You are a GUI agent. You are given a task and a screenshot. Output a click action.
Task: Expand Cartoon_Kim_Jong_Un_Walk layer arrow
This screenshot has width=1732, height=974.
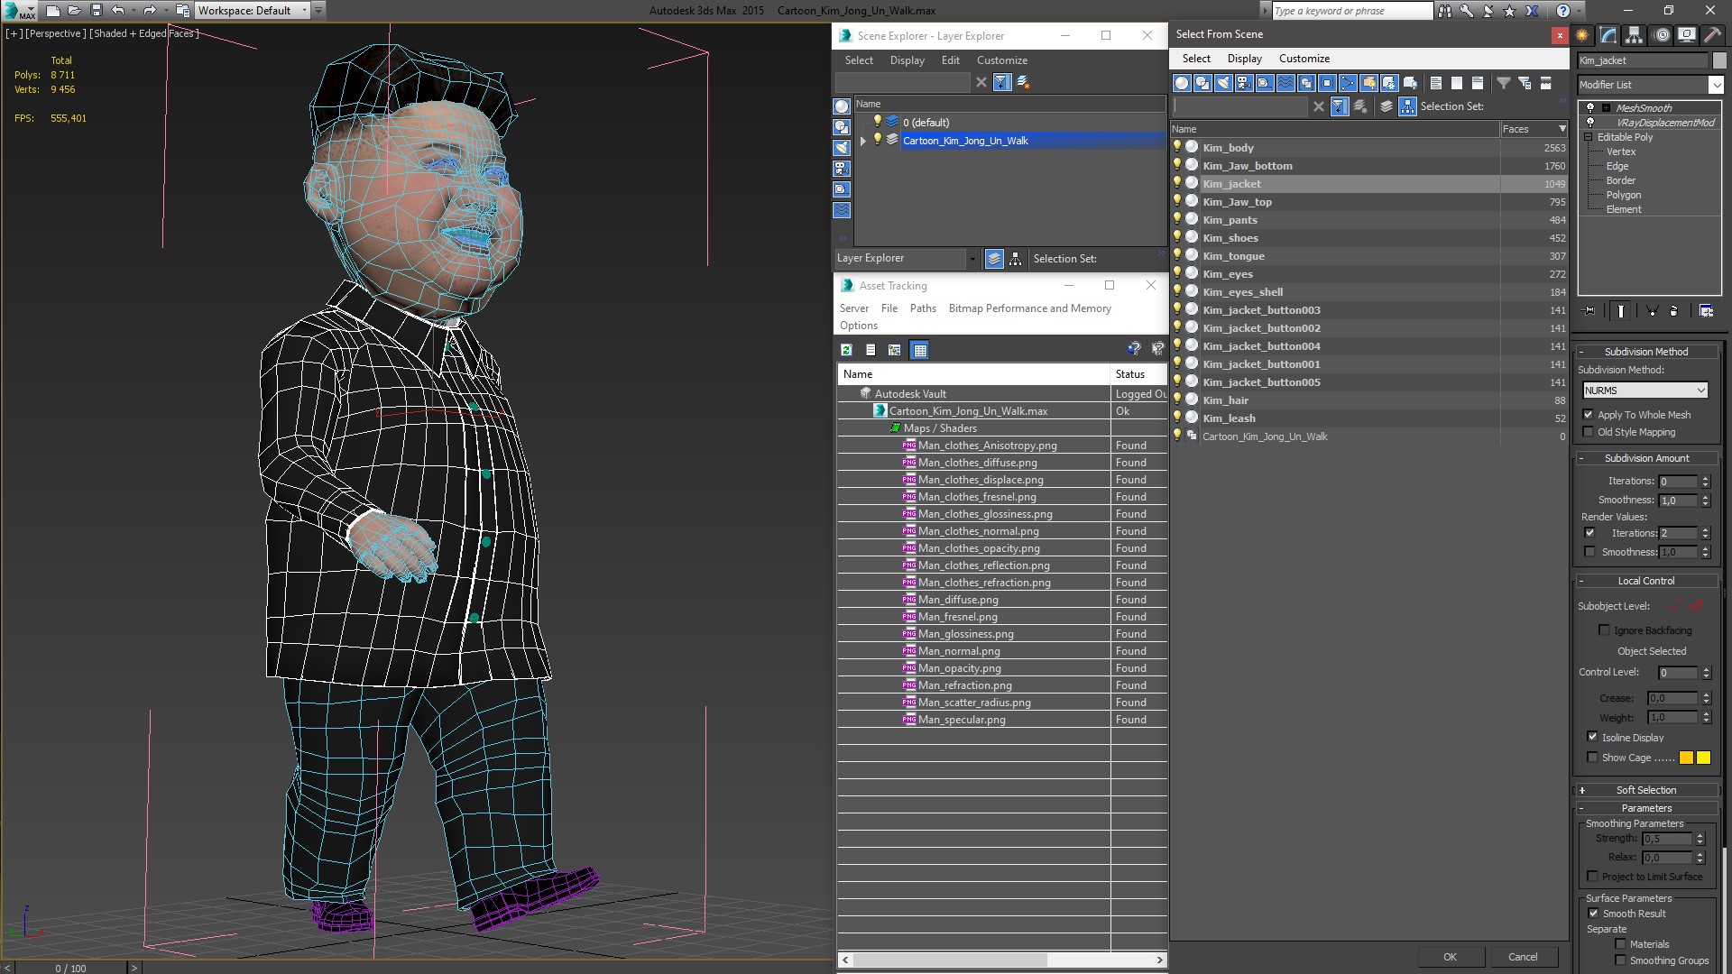click(x=863, y=141)
